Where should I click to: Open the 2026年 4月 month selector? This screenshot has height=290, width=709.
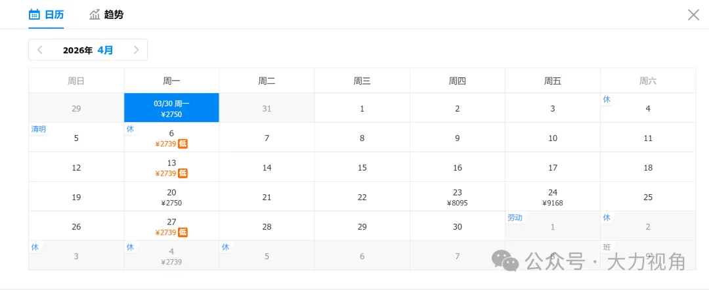point(88,50)
